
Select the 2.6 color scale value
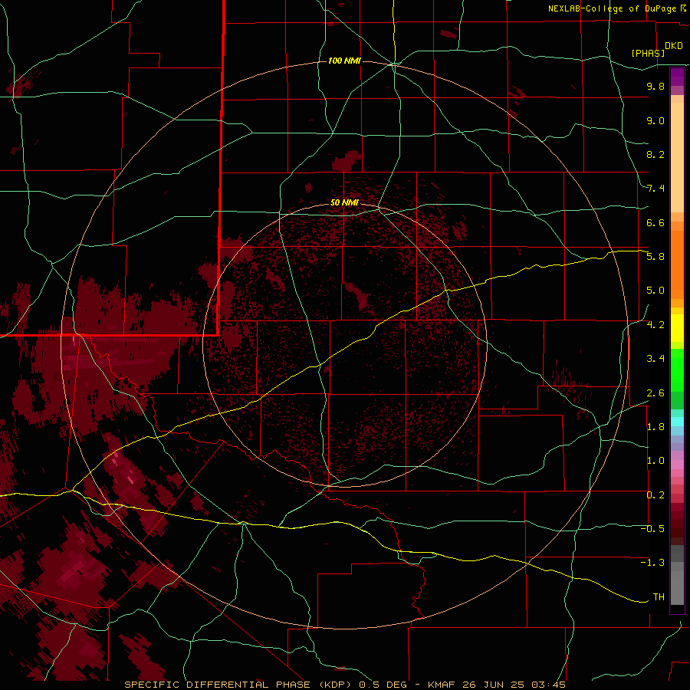click(655, 393)
